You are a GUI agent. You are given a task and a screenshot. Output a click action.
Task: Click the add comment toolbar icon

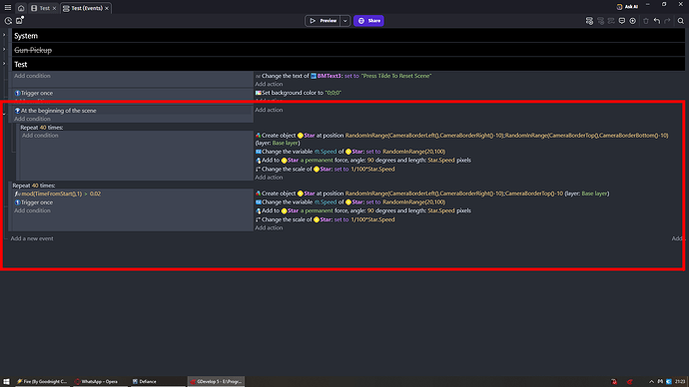tap(622, 21)
